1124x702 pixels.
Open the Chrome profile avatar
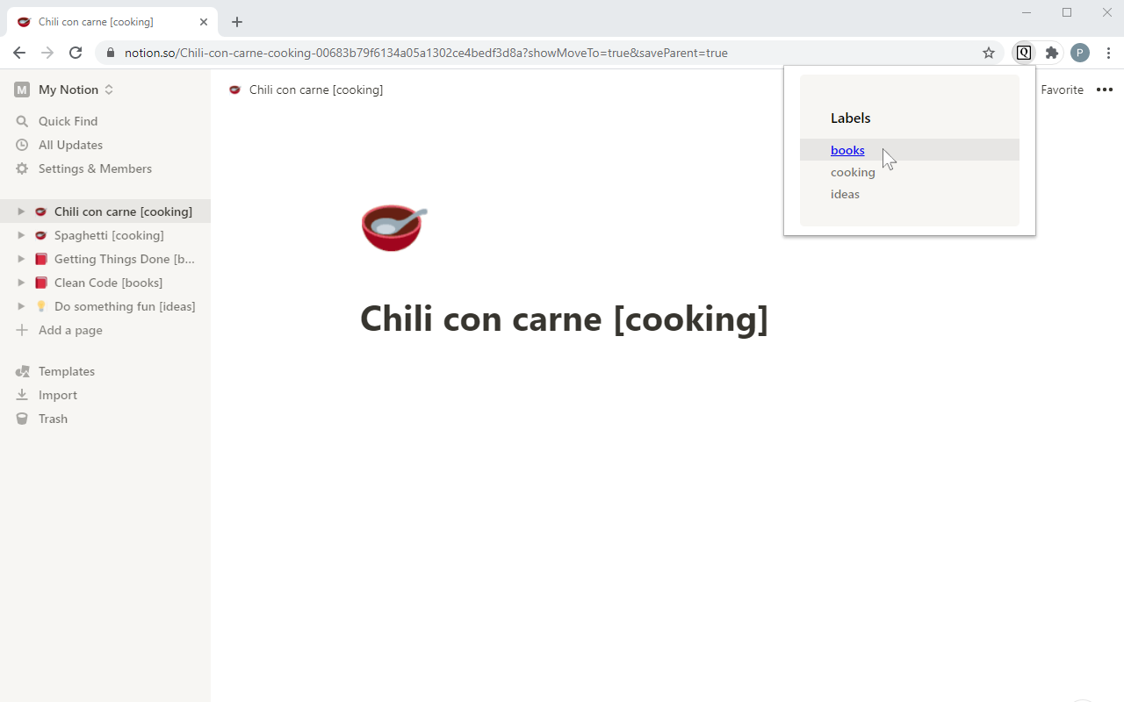1080,53
